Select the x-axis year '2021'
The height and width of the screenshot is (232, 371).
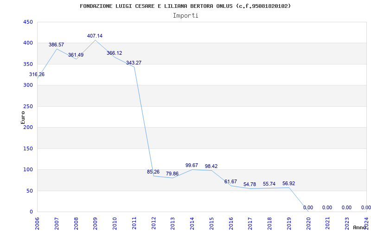[x=328, y=224]
